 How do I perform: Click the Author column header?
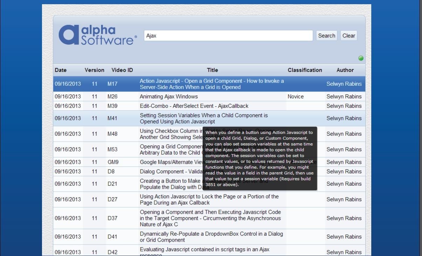click(x=345, y=70)
